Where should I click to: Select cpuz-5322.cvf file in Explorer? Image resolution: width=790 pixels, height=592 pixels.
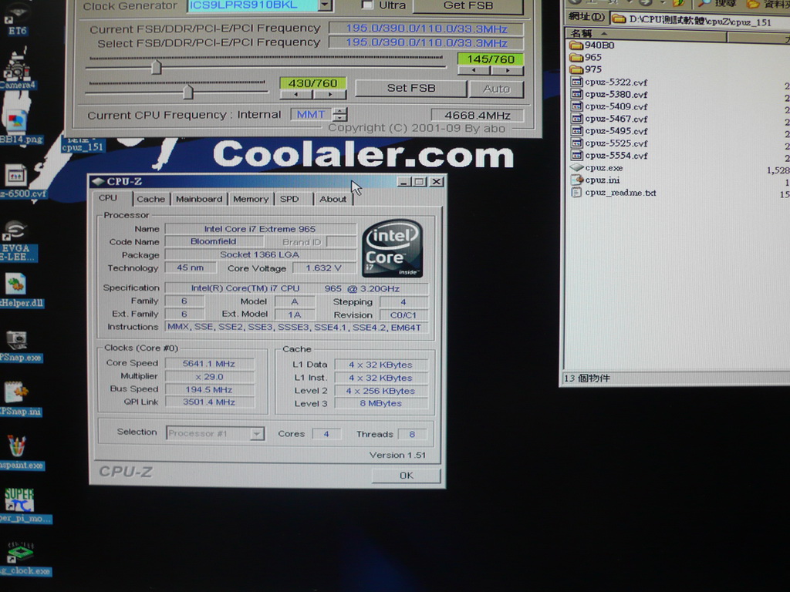point(609,82)
